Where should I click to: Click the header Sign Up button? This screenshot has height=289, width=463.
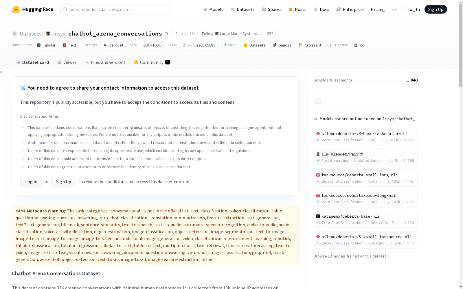click(x=436, y=9)
